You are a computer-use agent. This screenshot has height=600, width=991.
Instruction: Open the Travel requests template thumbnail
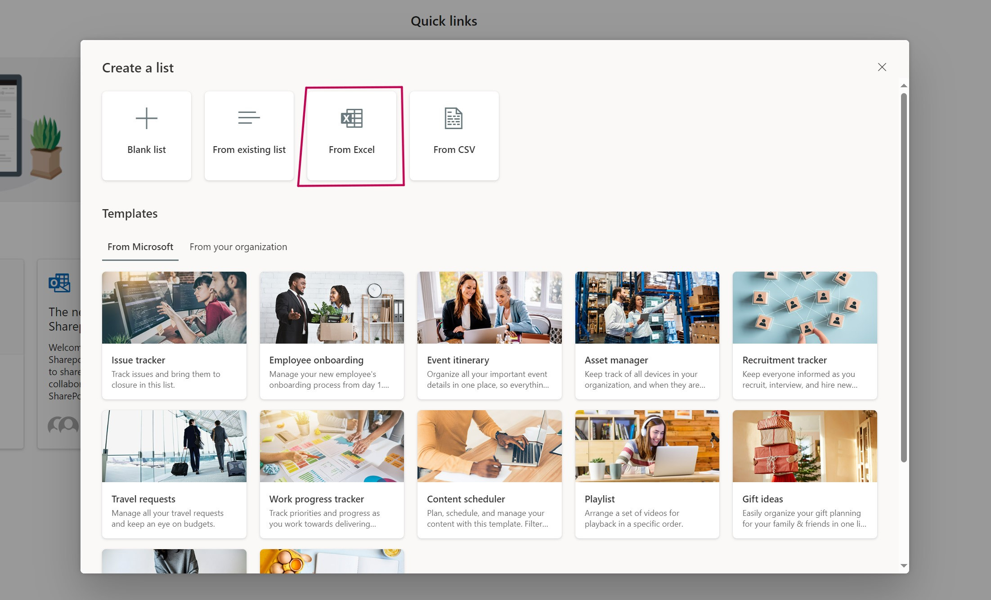pos(174,446)
